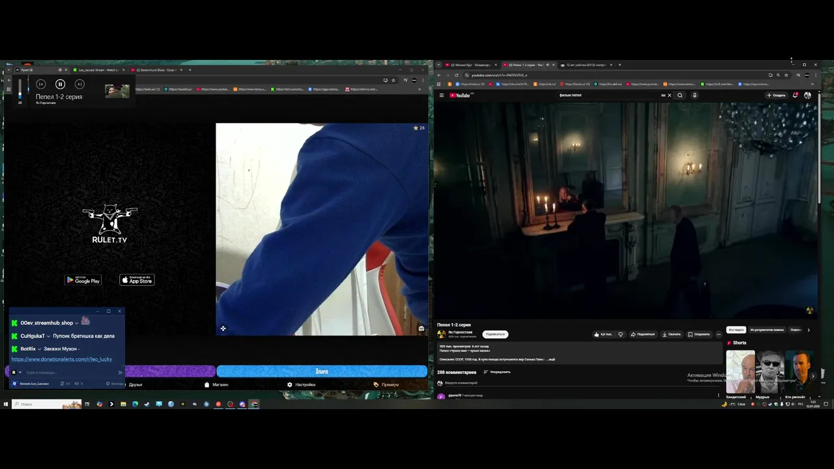Select Из результатов поиска filter chip
The width and height of the screenshot is (834, 469).
pos(767,330)
